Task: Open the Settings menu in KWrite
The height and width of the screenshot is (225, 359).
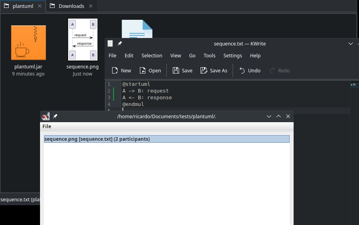Action: pos(233,55)
